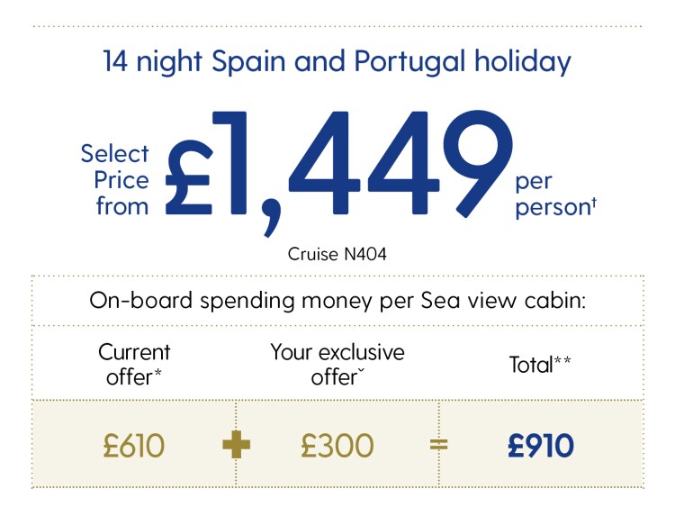The width and height of the screenshot is (675, 507).
Task: Click the dagger footnote mark after 'person'
Action: 594,202
